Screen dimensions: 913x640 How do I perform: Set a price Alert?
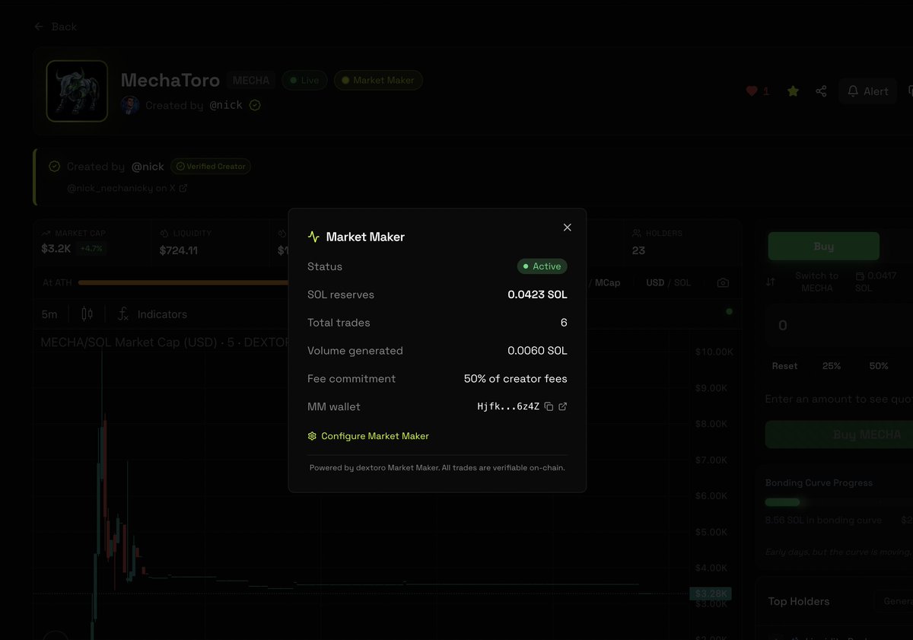[868, 91]
